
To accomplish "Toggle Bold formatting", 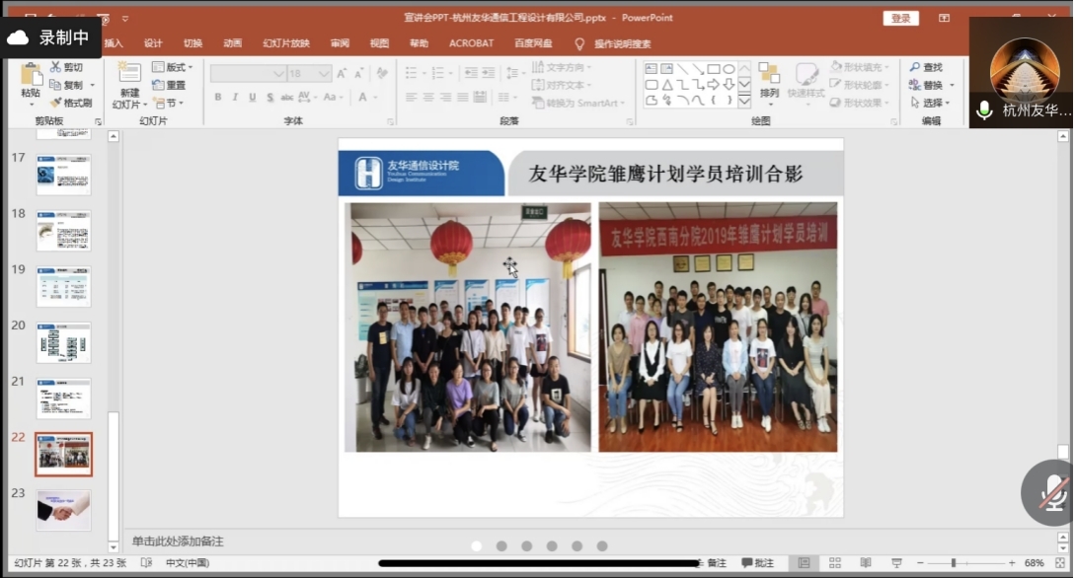I will [x=218, y=98].
